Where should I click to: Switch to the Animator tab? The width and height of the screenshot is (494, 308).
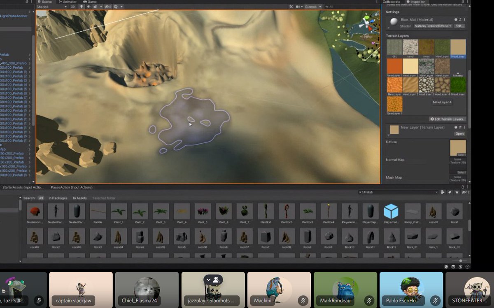pyautogui.click(x=67, y=2)
